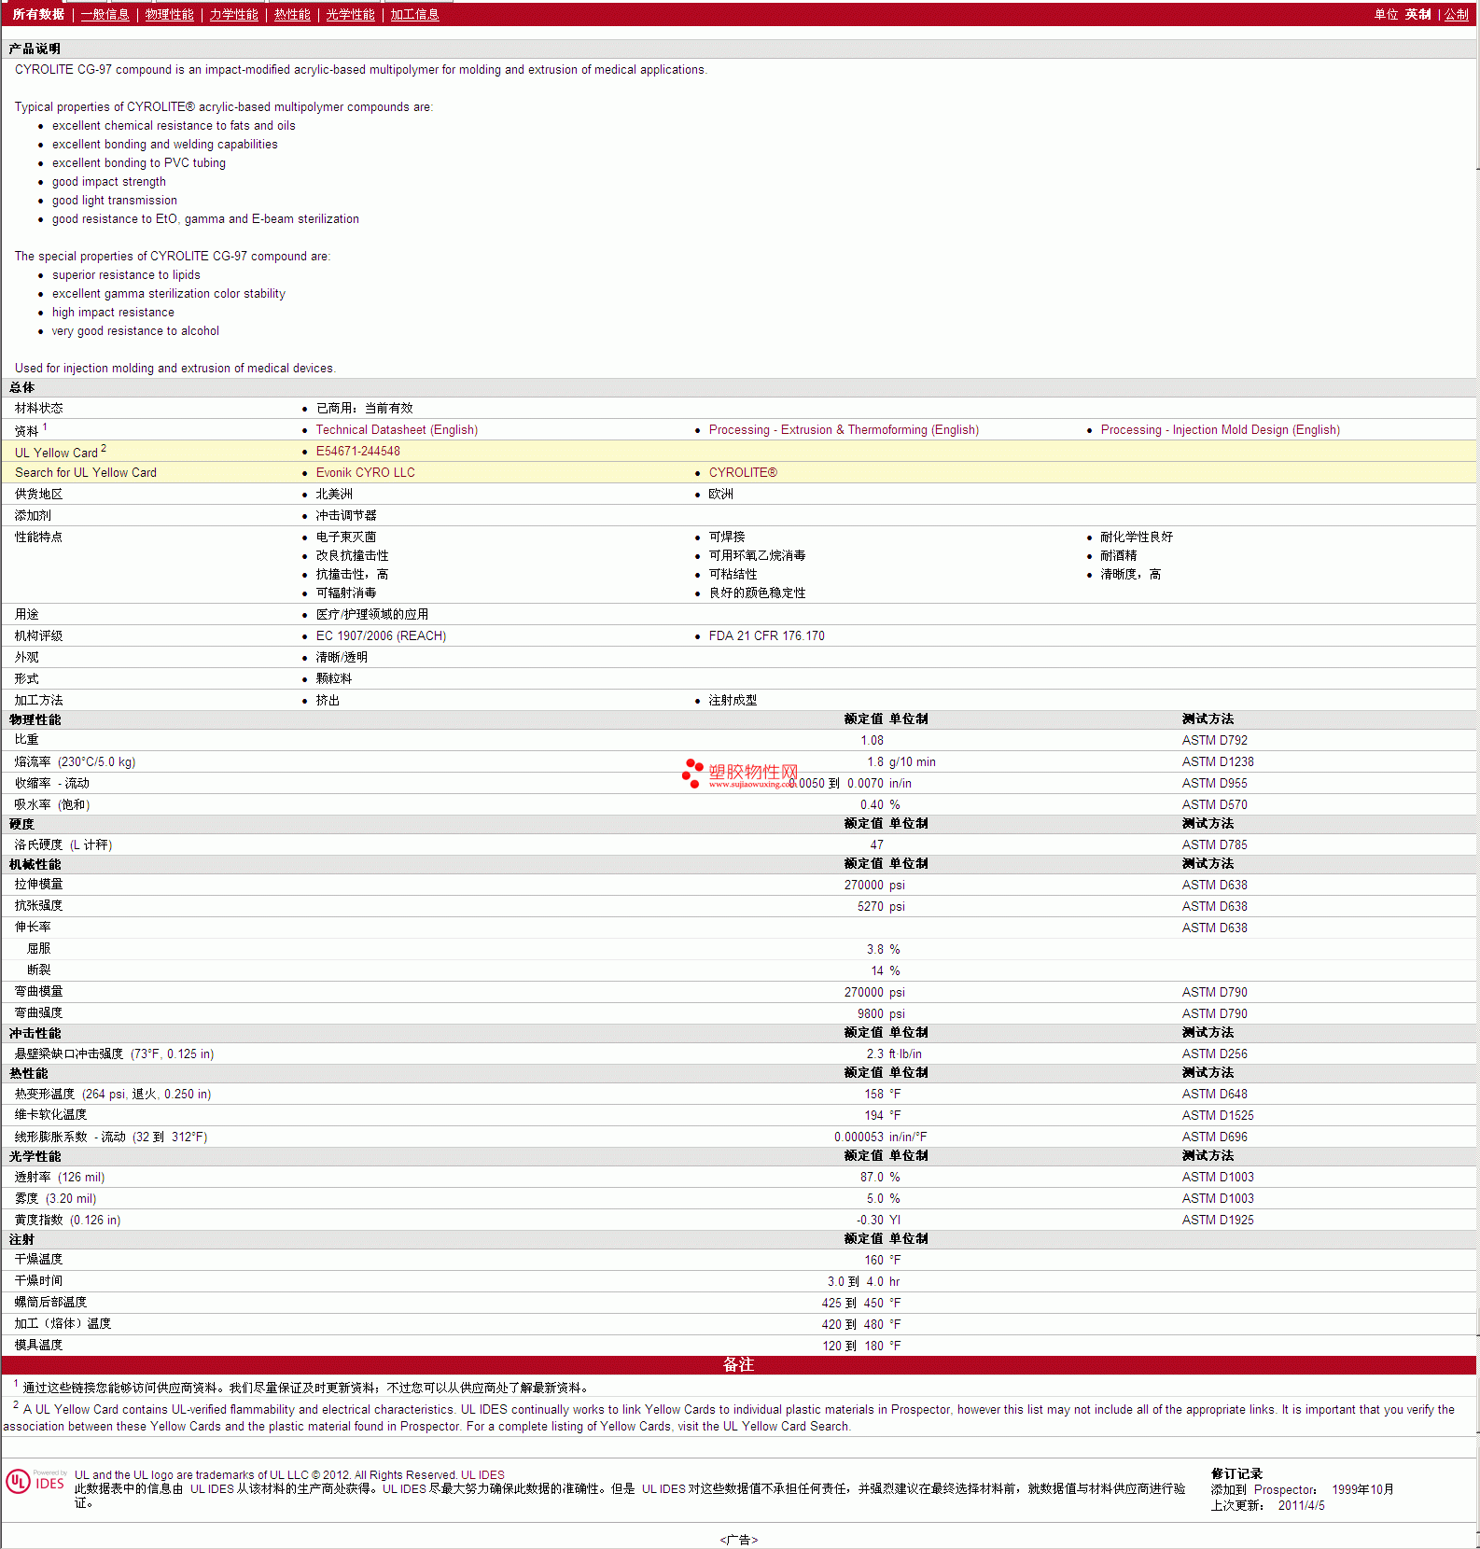Switch to the 物理性能 tab
The image size is (1480, 1549).
click(170, 15)
